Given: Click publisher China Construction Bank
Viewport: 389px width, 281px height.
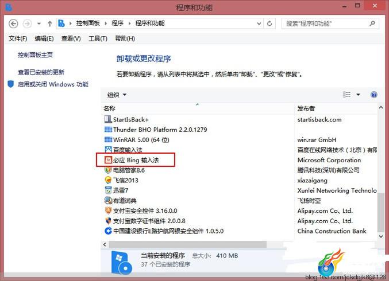Looking at the screenshot, I should (332, 231).
